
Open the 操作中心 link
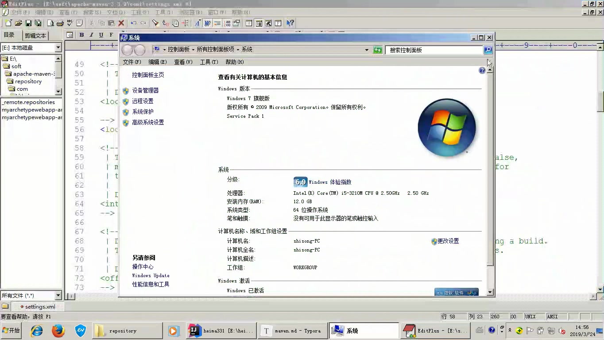point(143,267)
